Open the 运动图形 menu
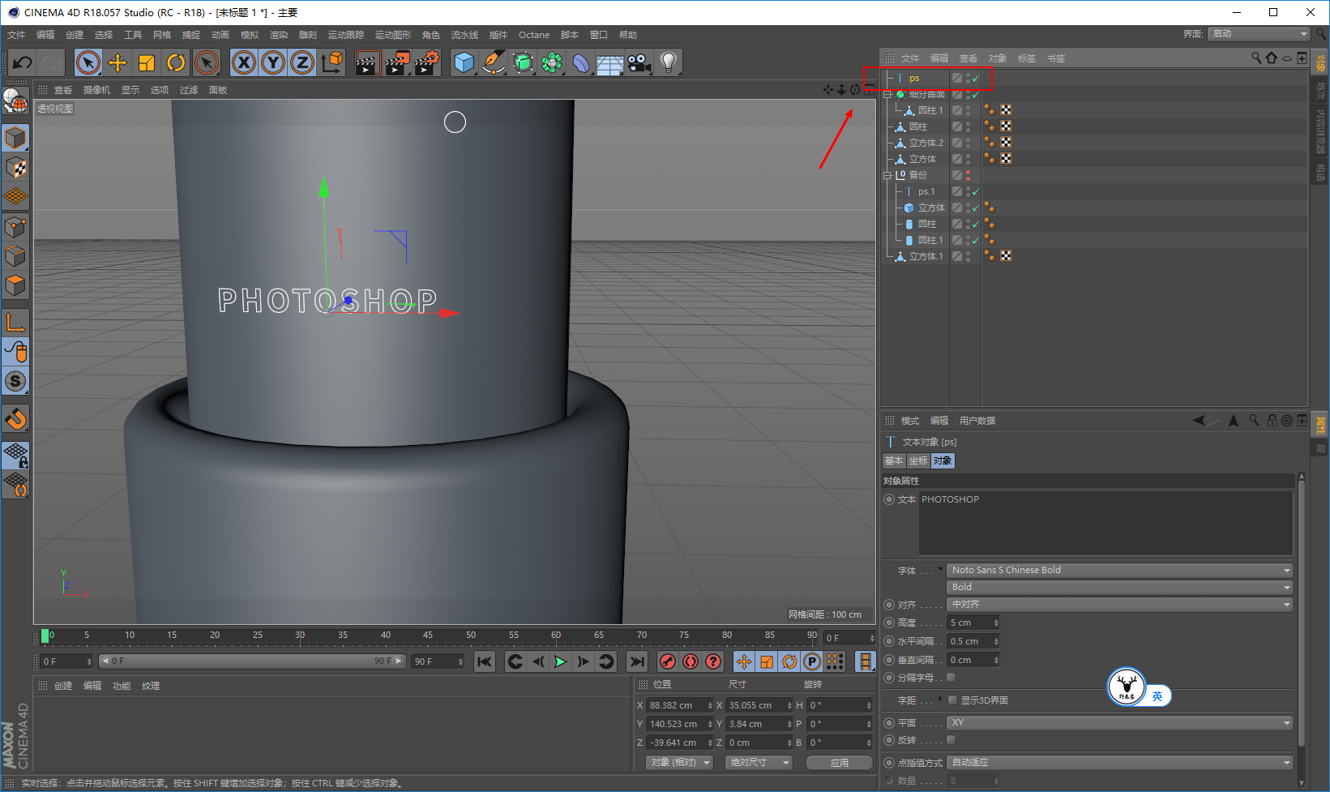The width and height of the screenshot is (1330, 792). (x=393, y=35)
